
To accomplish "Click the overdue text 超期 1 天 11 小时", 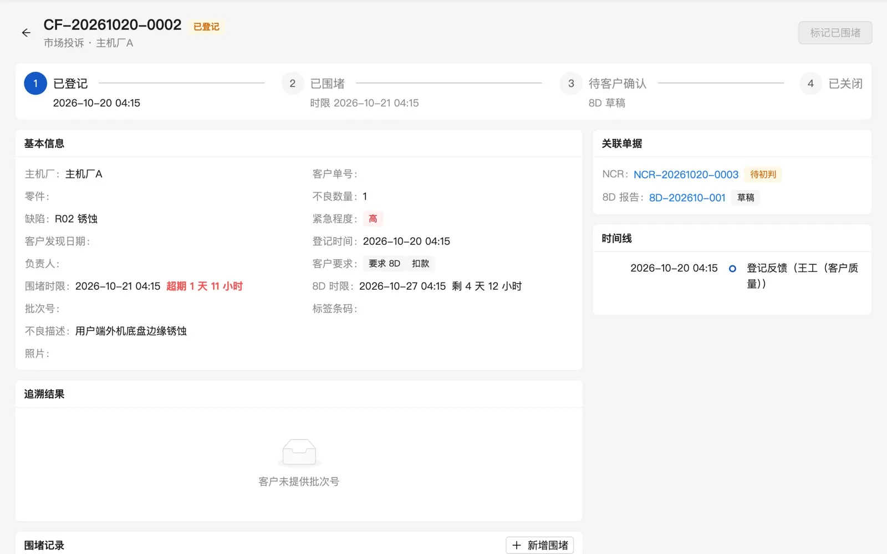I will [205, 286].
